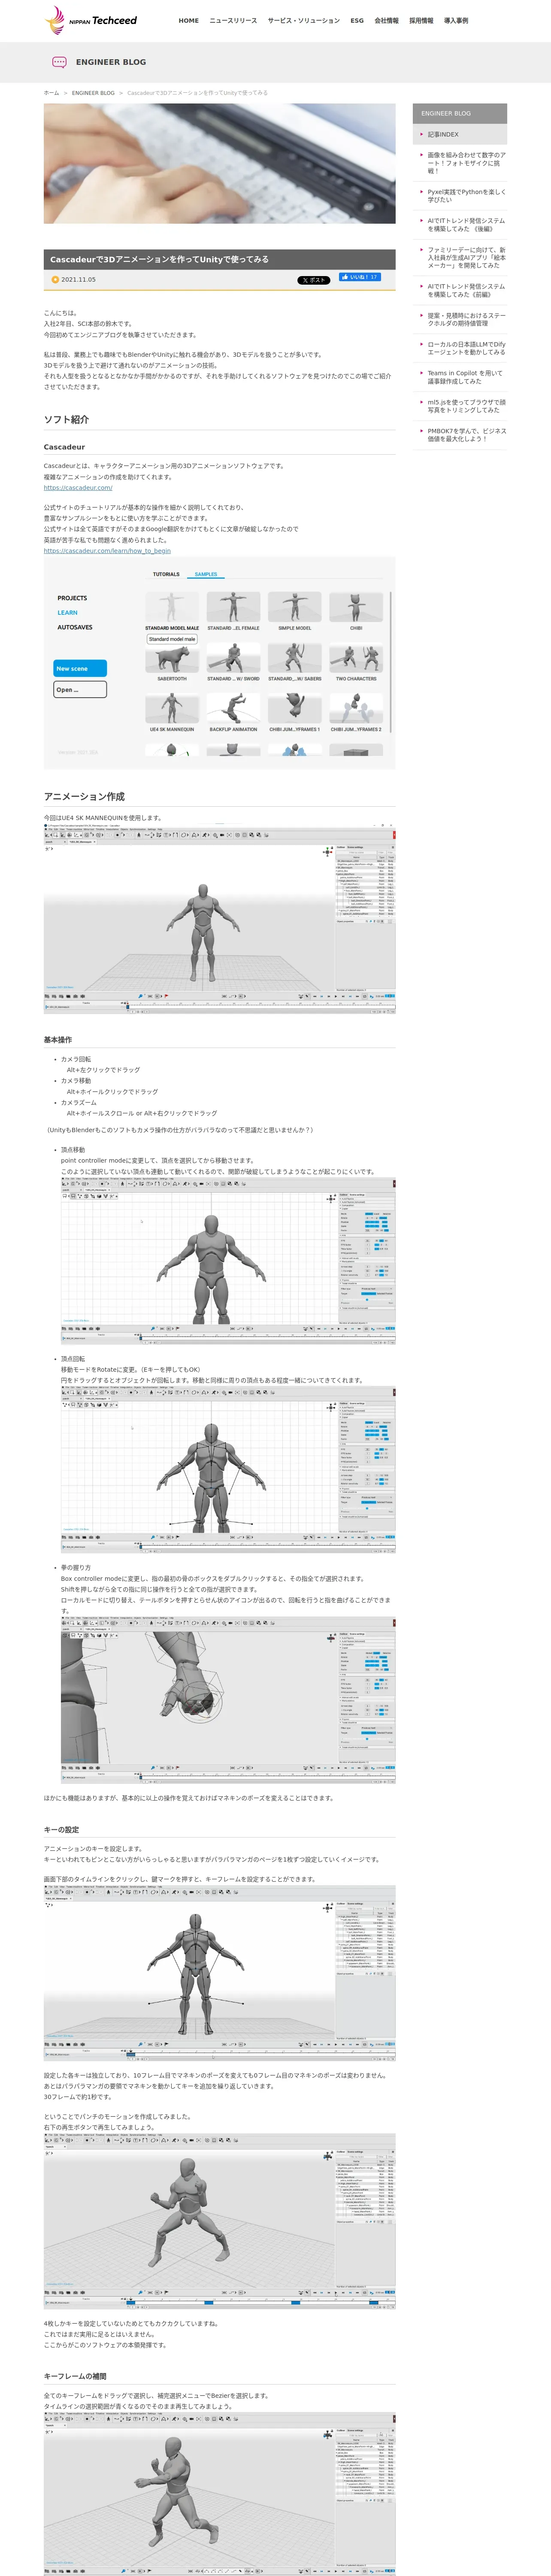Open the 会社情報 menu item
This screenshot has height=2576, width=551.
pos(386,21)
